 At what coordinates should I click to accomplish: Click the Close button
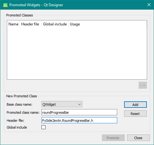tap(138, 138)
